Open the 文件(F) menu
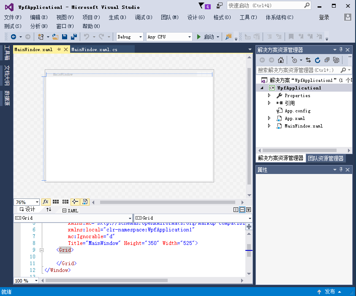 13,17
